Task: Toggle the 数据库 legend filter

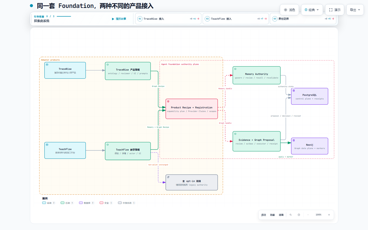Action: (x=87, y=203)
